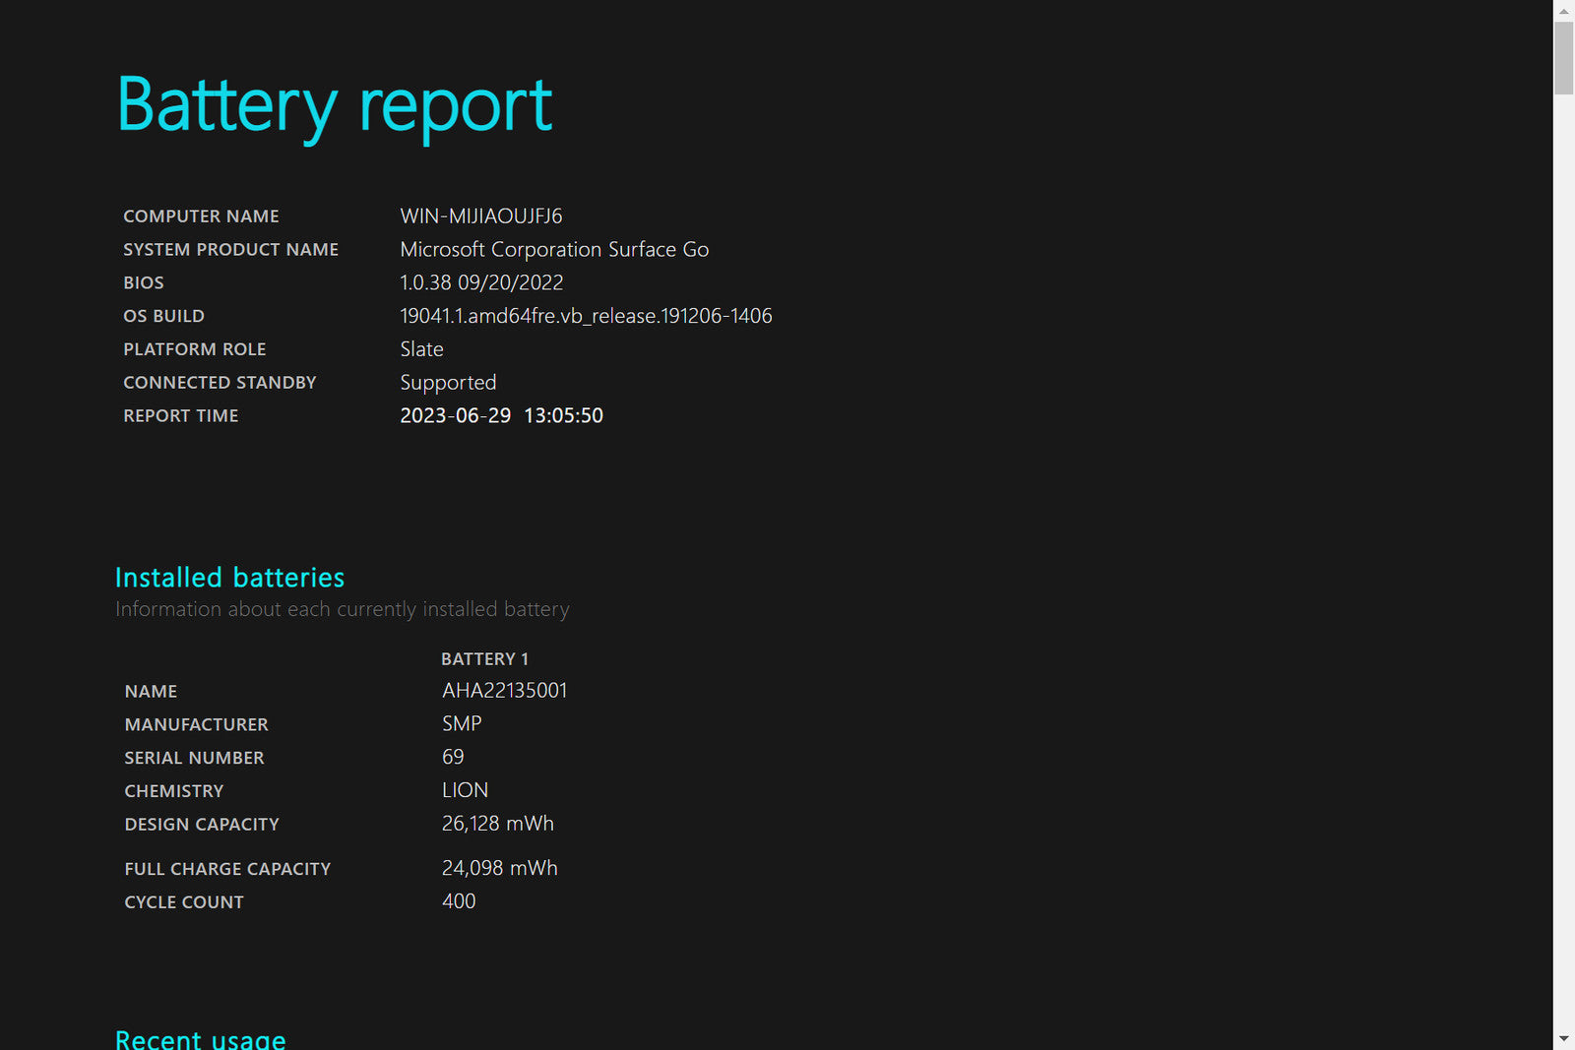Click the full charge capacity '24,098 mWh'
This screenshot has width=1575, height=1050.
coord(499,869)
